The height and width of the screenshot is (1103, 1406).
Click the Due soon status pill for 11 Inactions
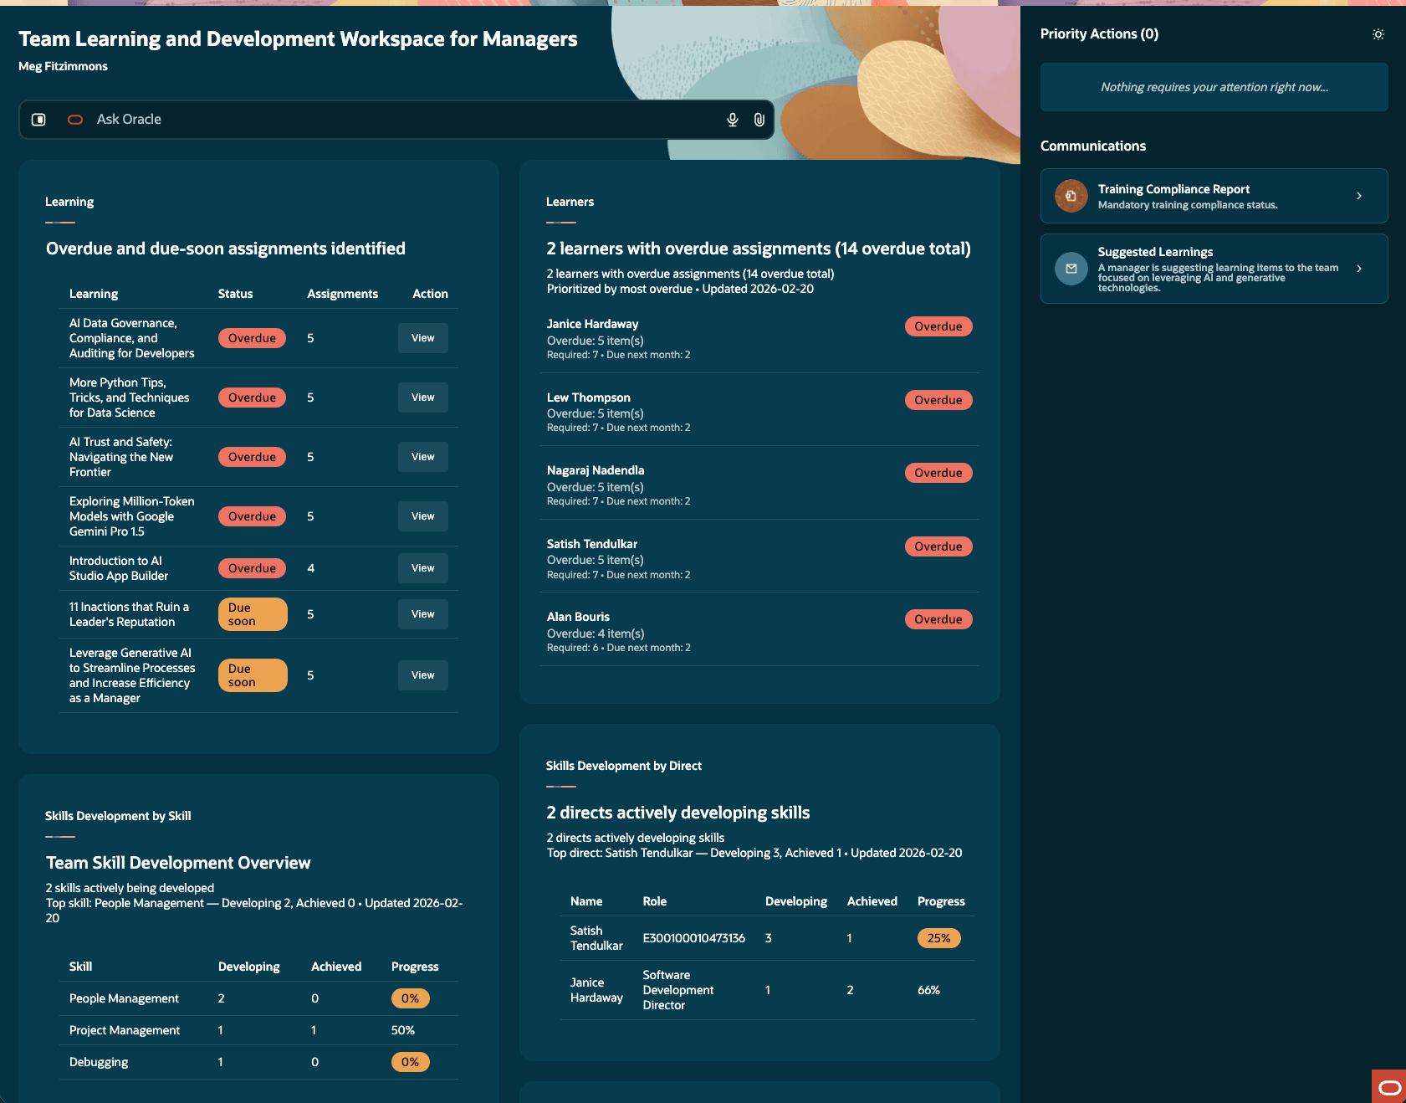(x=252, y=613)
